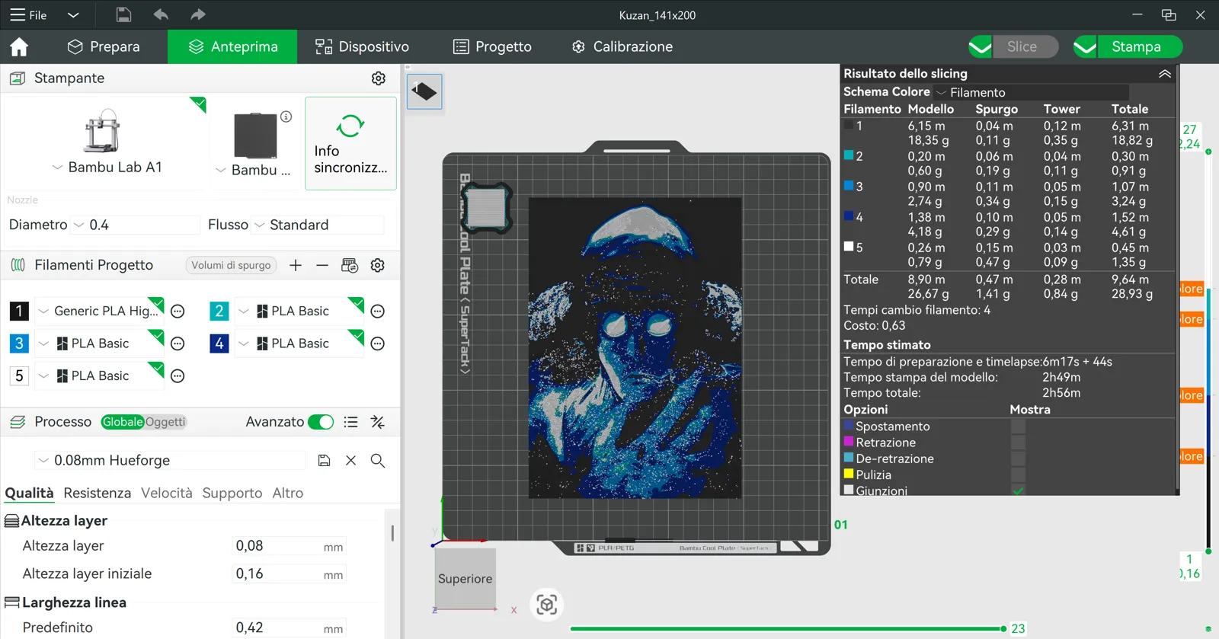Undo last action with arrow icon
Viewport: 1219px width, 639px height.
pyautogui.click(x=161, y=14)
